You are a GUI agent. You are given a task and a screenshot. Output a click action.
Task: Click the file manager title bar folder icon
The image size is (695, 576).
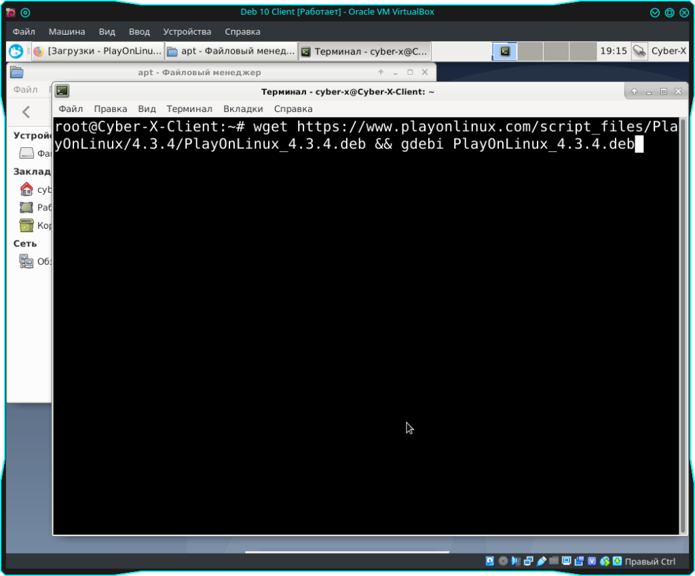click(17, 72)
